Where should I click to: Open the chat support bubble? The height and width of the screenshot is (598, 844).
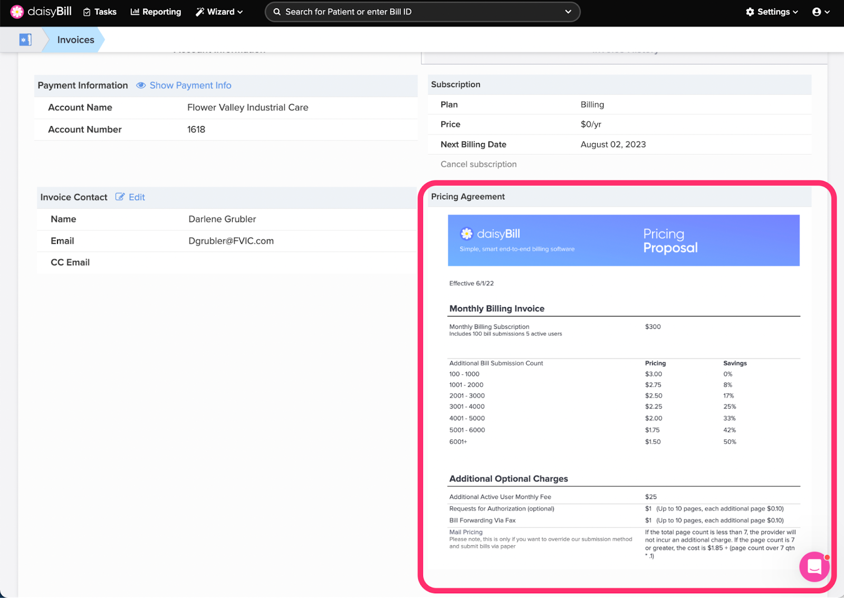[x=814, y=567]
